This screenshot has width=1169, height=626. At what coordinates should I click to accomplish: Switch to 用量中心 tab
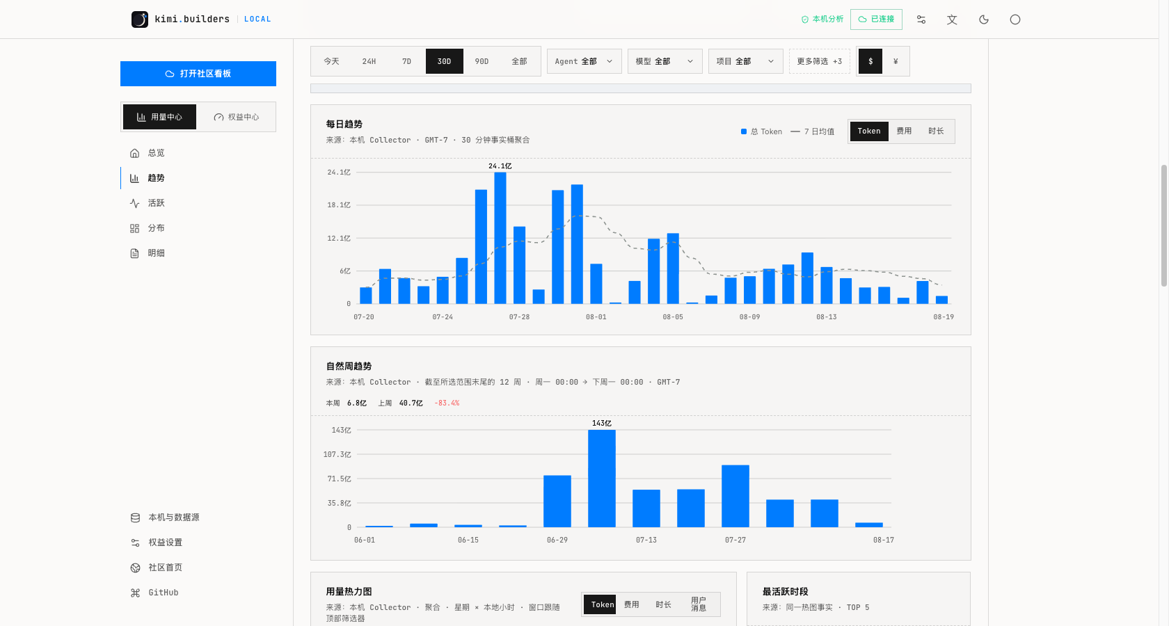[x=159, y=117]
